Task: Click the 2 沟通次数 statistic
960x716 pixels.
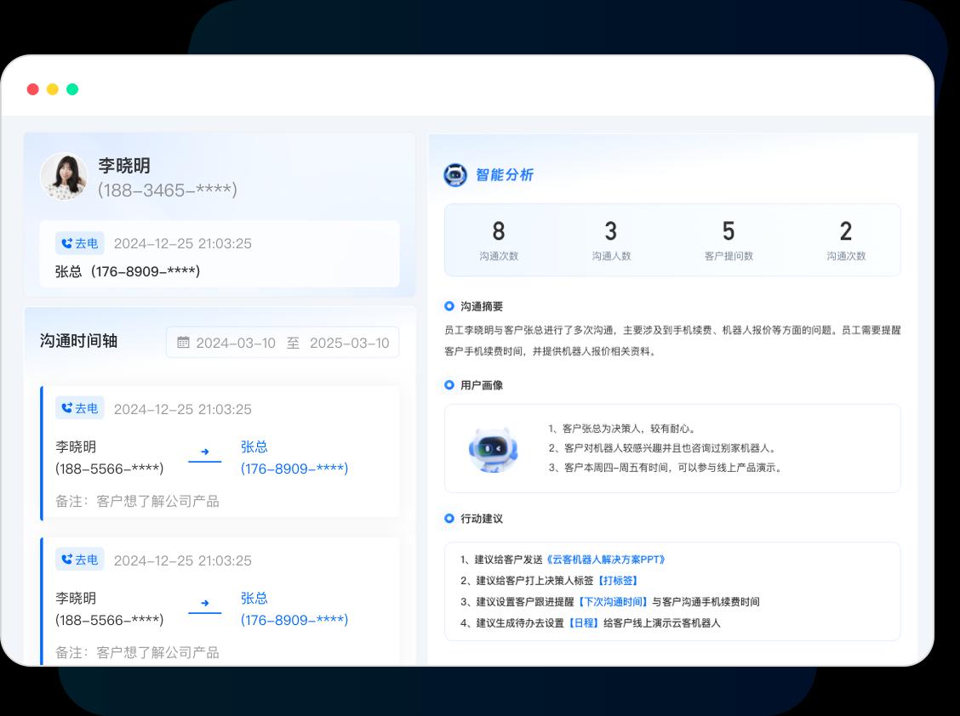Action: pos(846,241)
